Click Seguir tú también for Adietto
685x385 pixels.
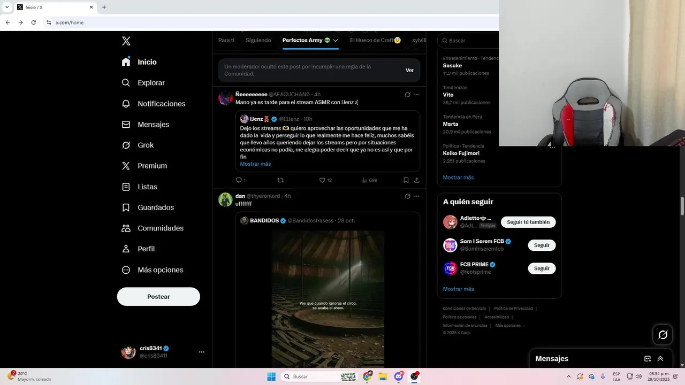click(528, 222)
